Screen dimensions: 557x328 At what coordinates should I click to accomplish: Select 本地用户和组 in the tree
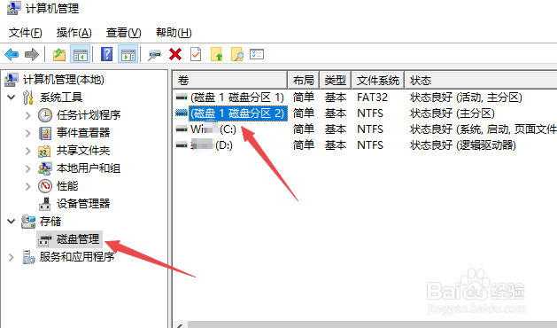89,168
